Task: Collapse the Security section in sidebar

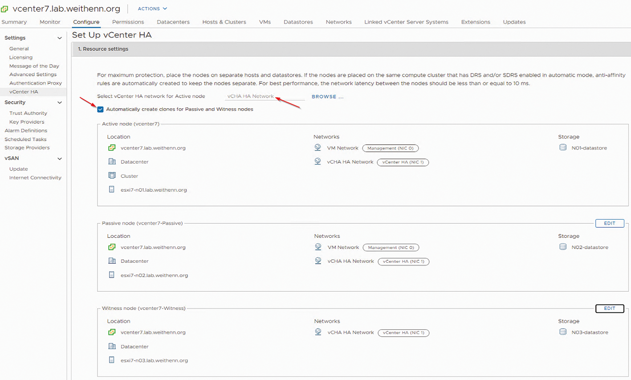Action: (60, 102)
